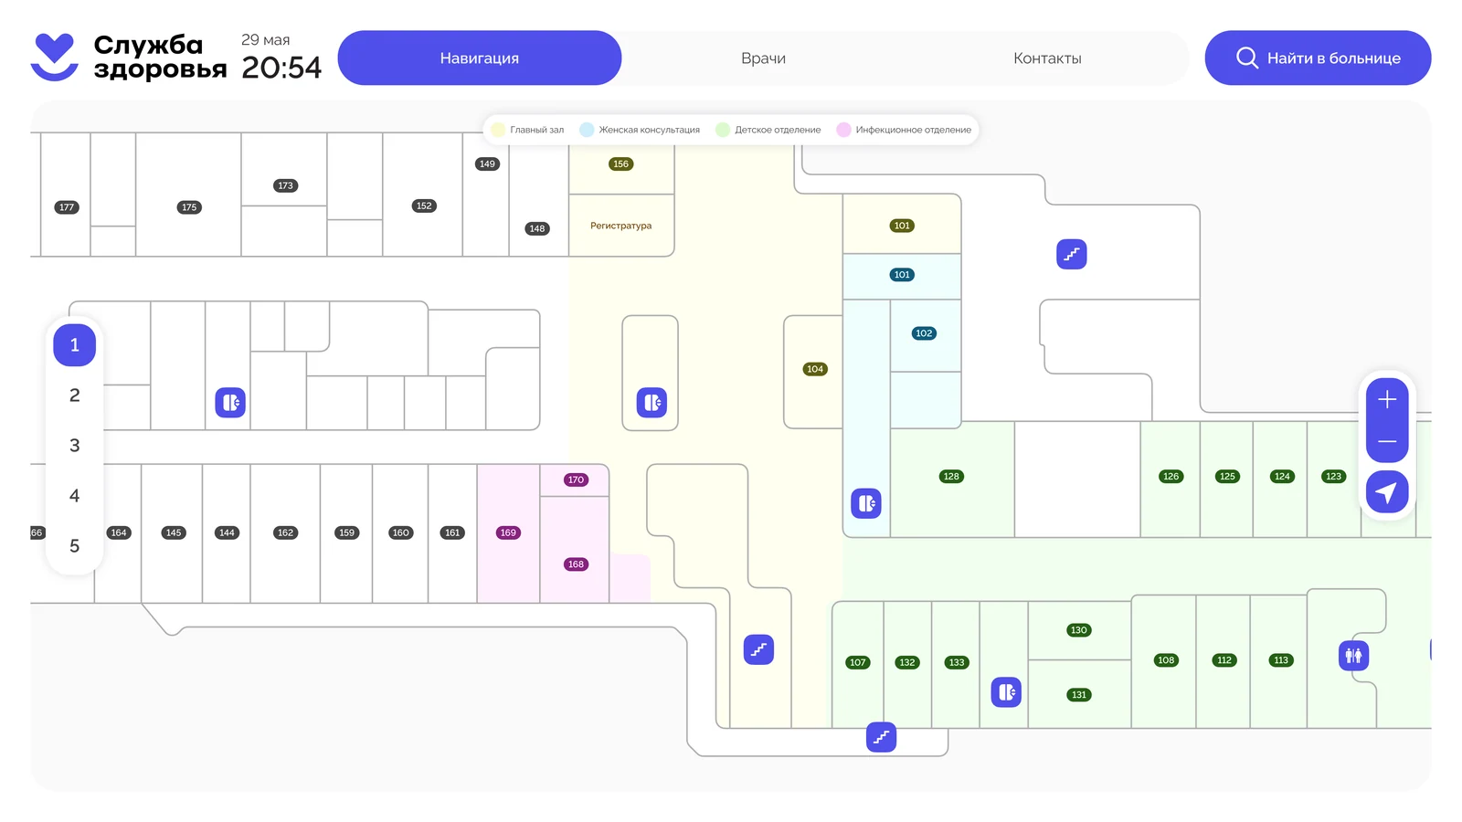The width and height of the screenshot is (1462, 822).
Task: Select room 170 marker
Action: pyautogui.click(x=576, y=479)
